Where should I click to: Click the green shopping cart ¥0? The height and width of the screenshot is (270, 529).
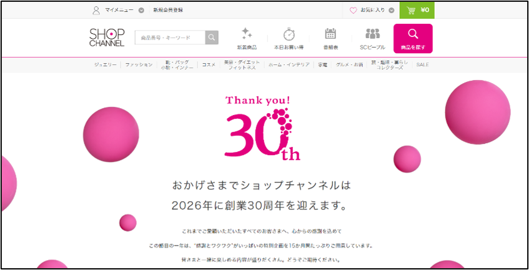click(417, 10)
